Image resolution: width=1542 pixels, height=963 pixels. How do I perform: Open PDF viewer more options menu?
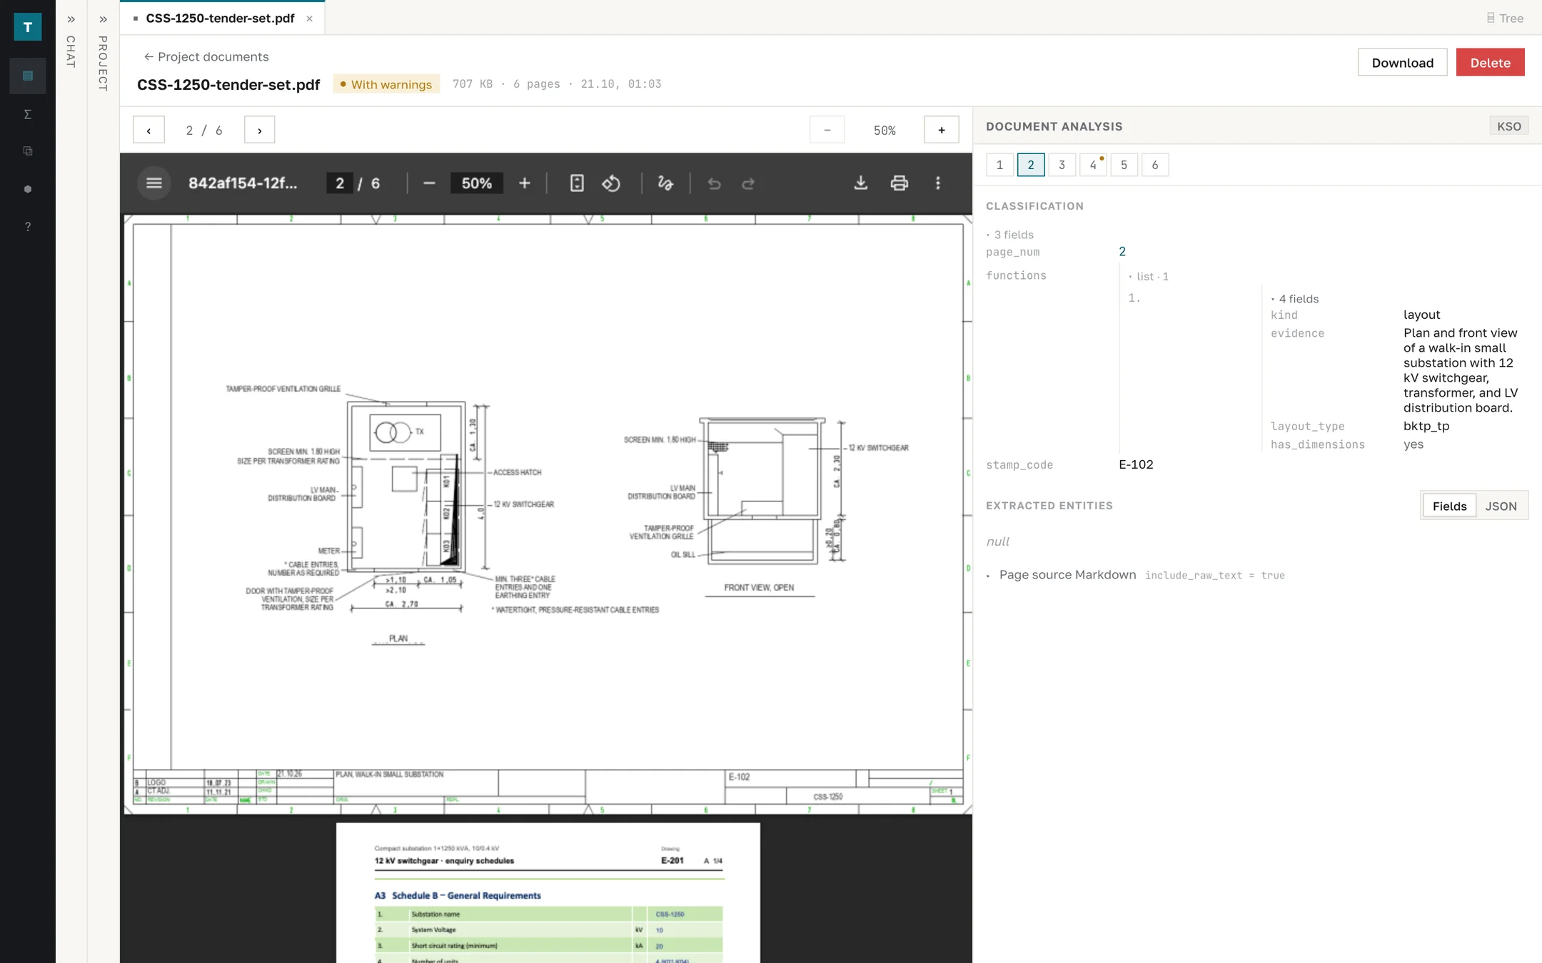(938, 183)
